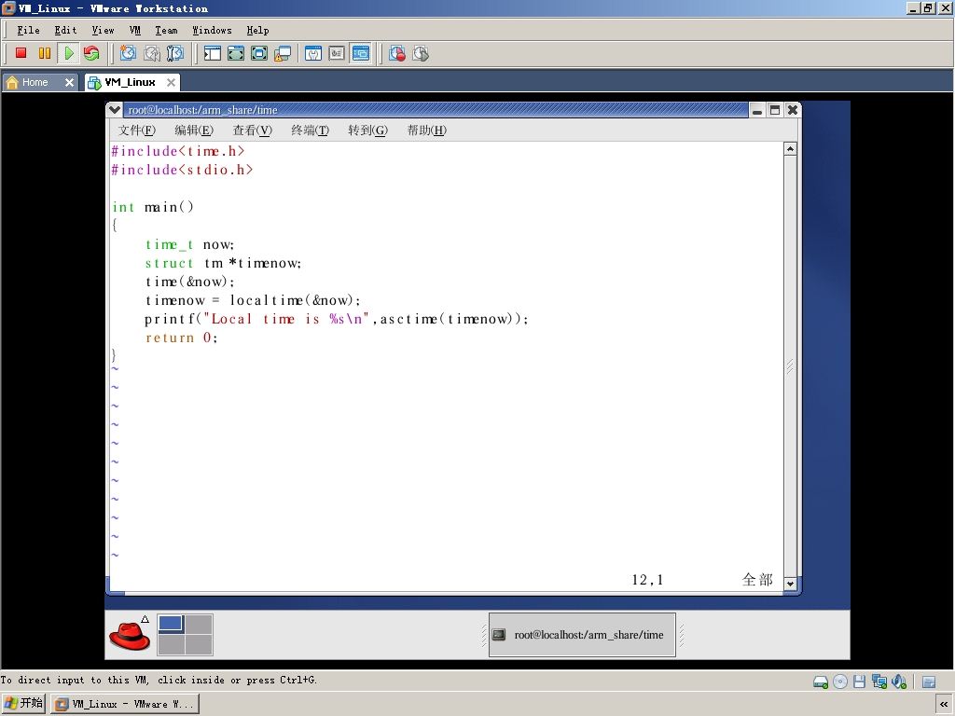
Task: Click the floppy drive status icon
Action: click(x=859, y=682)
